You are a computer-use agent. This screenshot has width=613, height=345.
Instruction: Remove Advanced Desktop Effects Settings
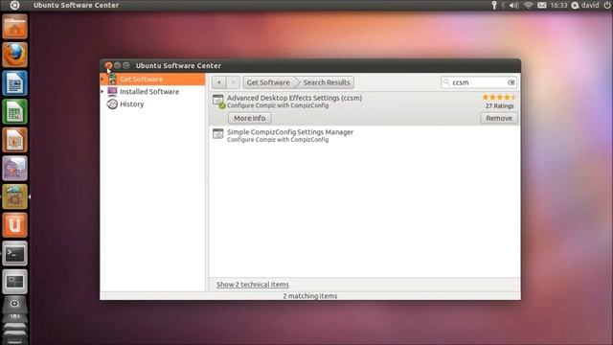point(499,118)
